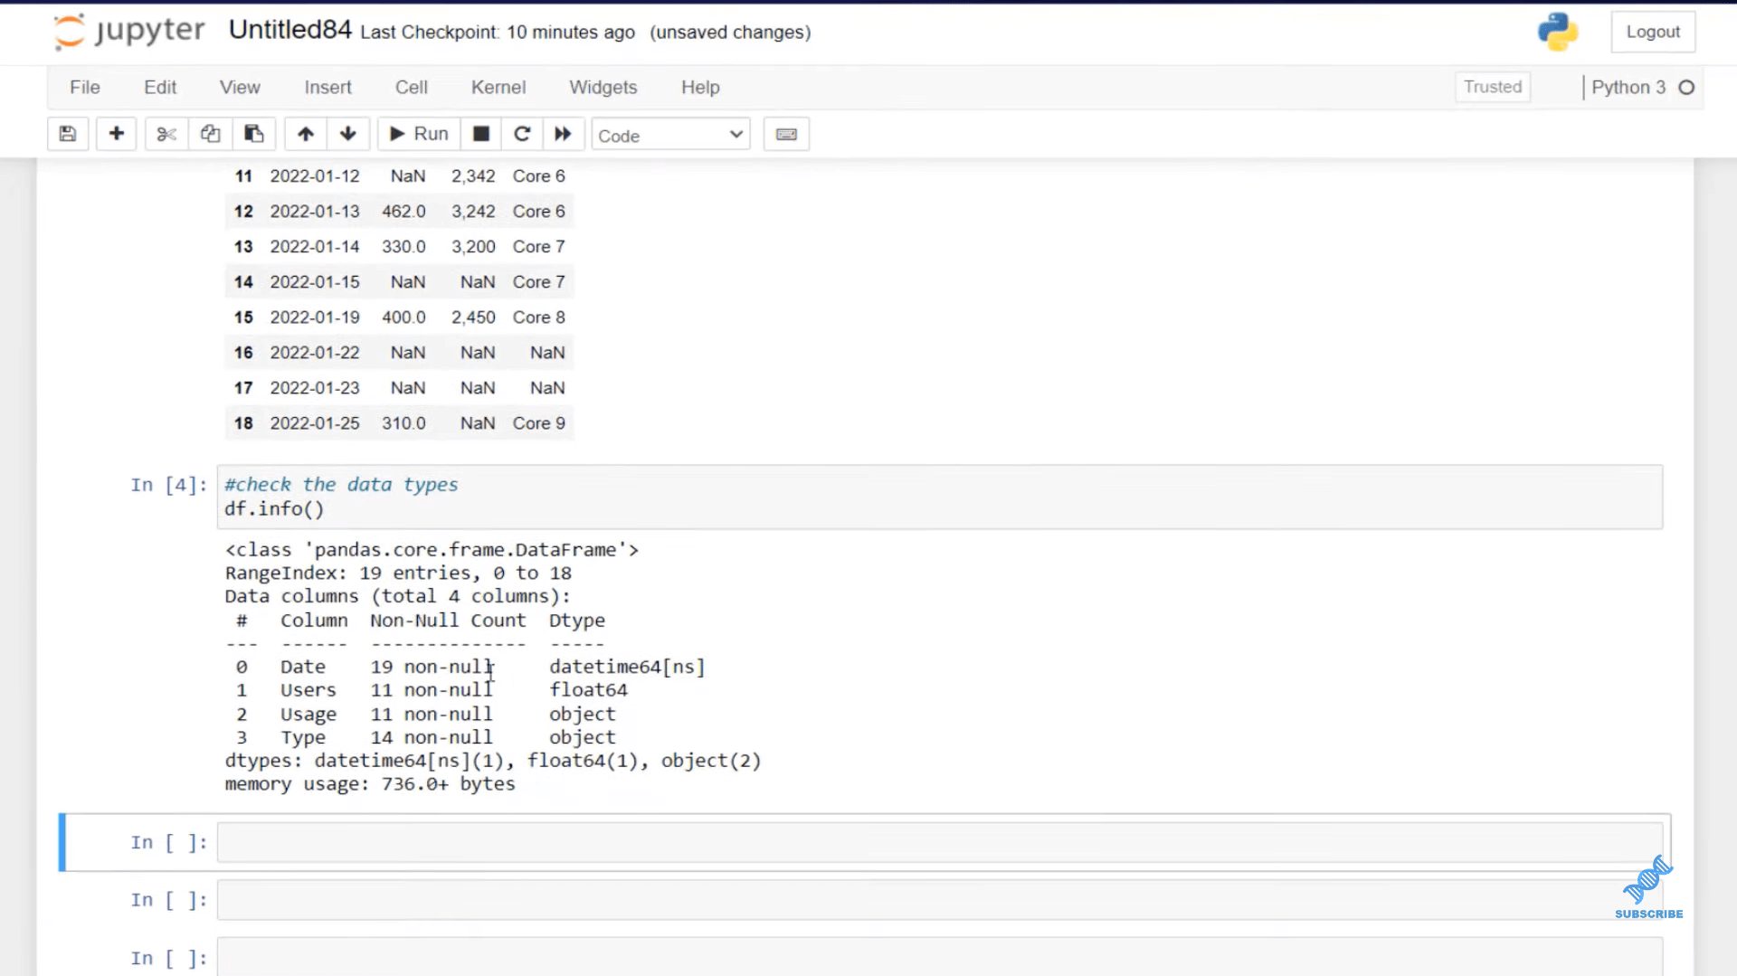Open the Widgets menu
This screenshot has height=976, width=1737.
(603, 87)
